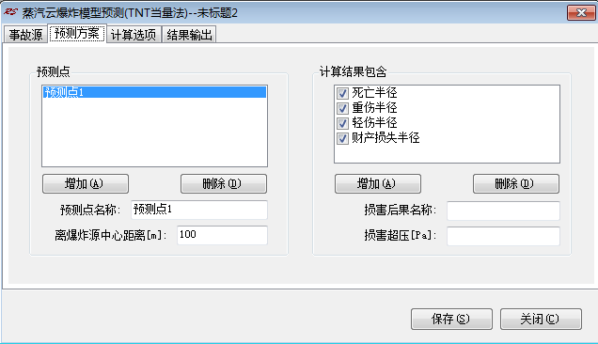Focus the 预测点名称 text field
Viewport: 598px width, 344px height.
(x=199, y=210)
